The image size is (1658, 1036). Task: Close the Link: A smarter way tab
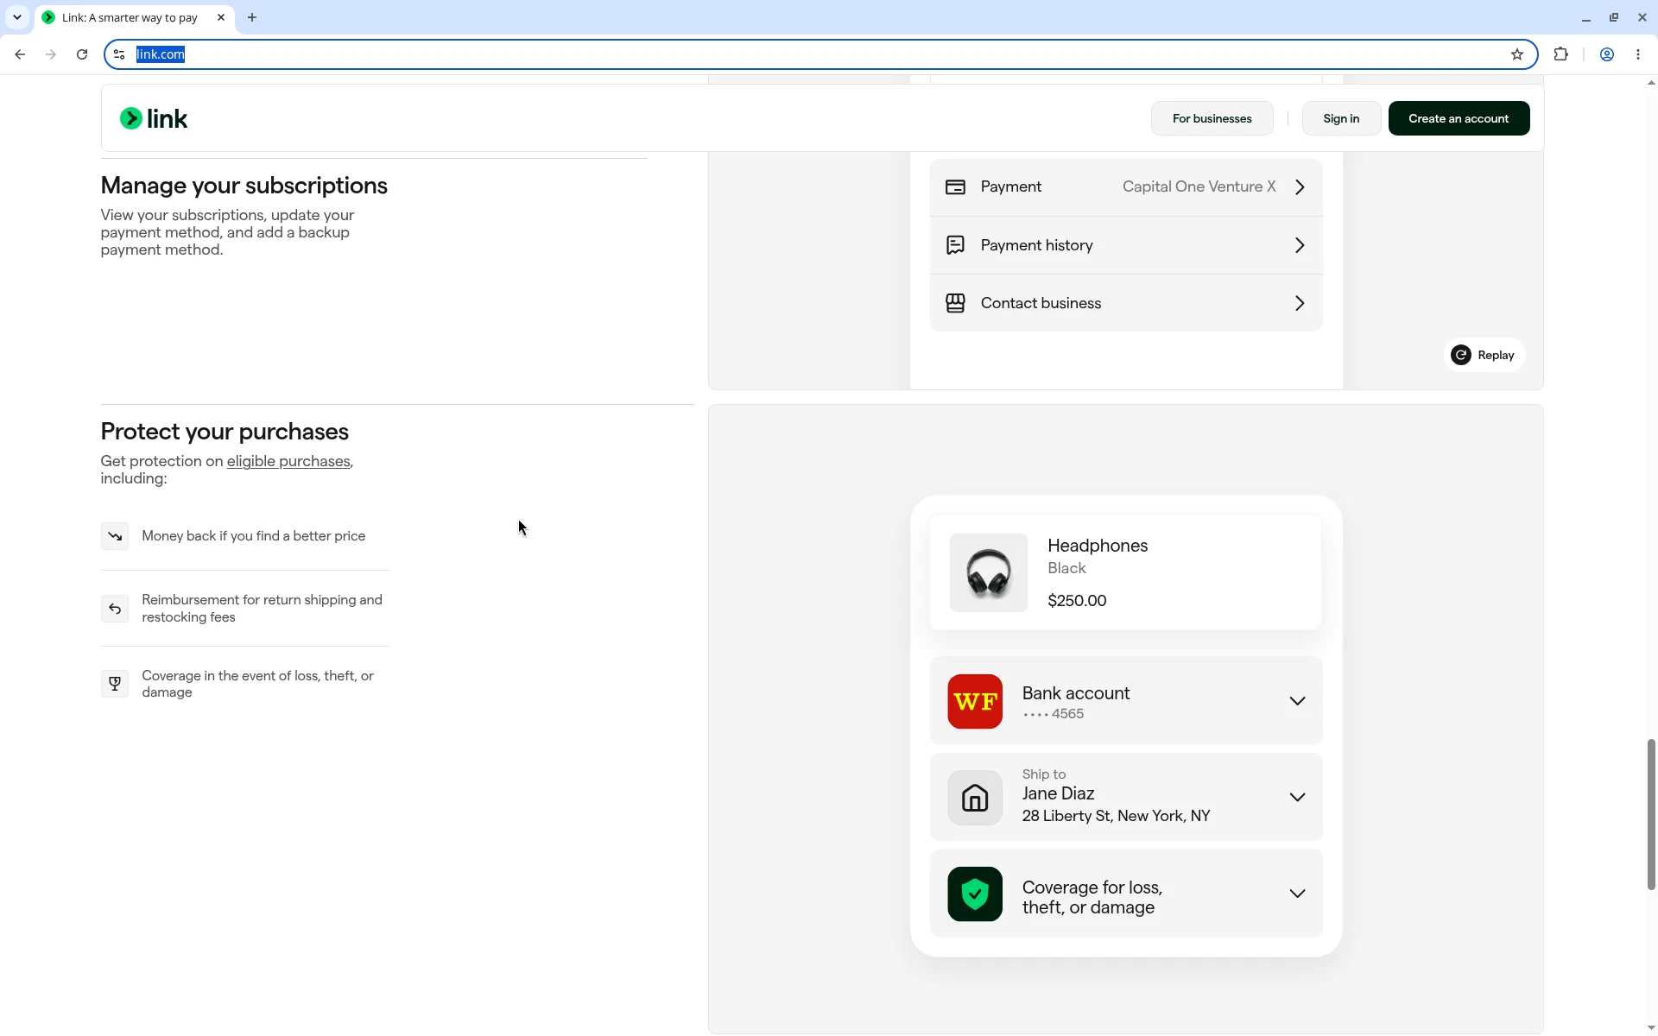coord(221,17)
